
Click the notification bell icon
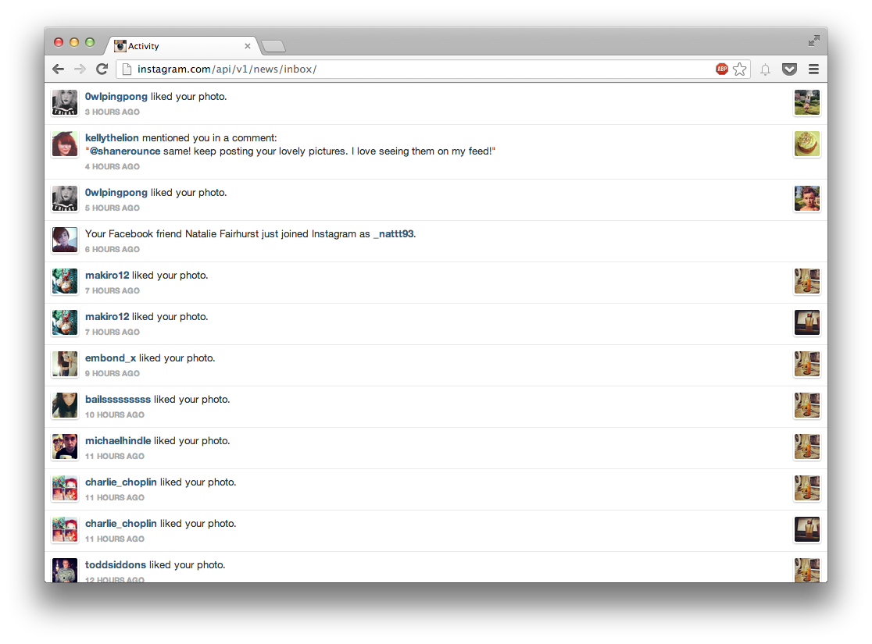tap(765, 69)
